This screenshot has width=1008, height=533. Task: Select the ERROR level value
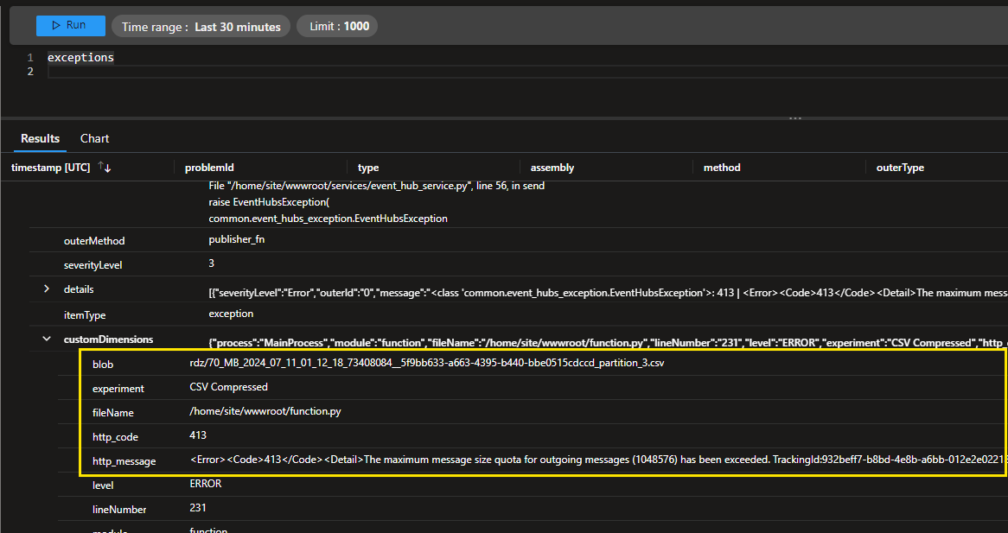[x=205, y=485]
